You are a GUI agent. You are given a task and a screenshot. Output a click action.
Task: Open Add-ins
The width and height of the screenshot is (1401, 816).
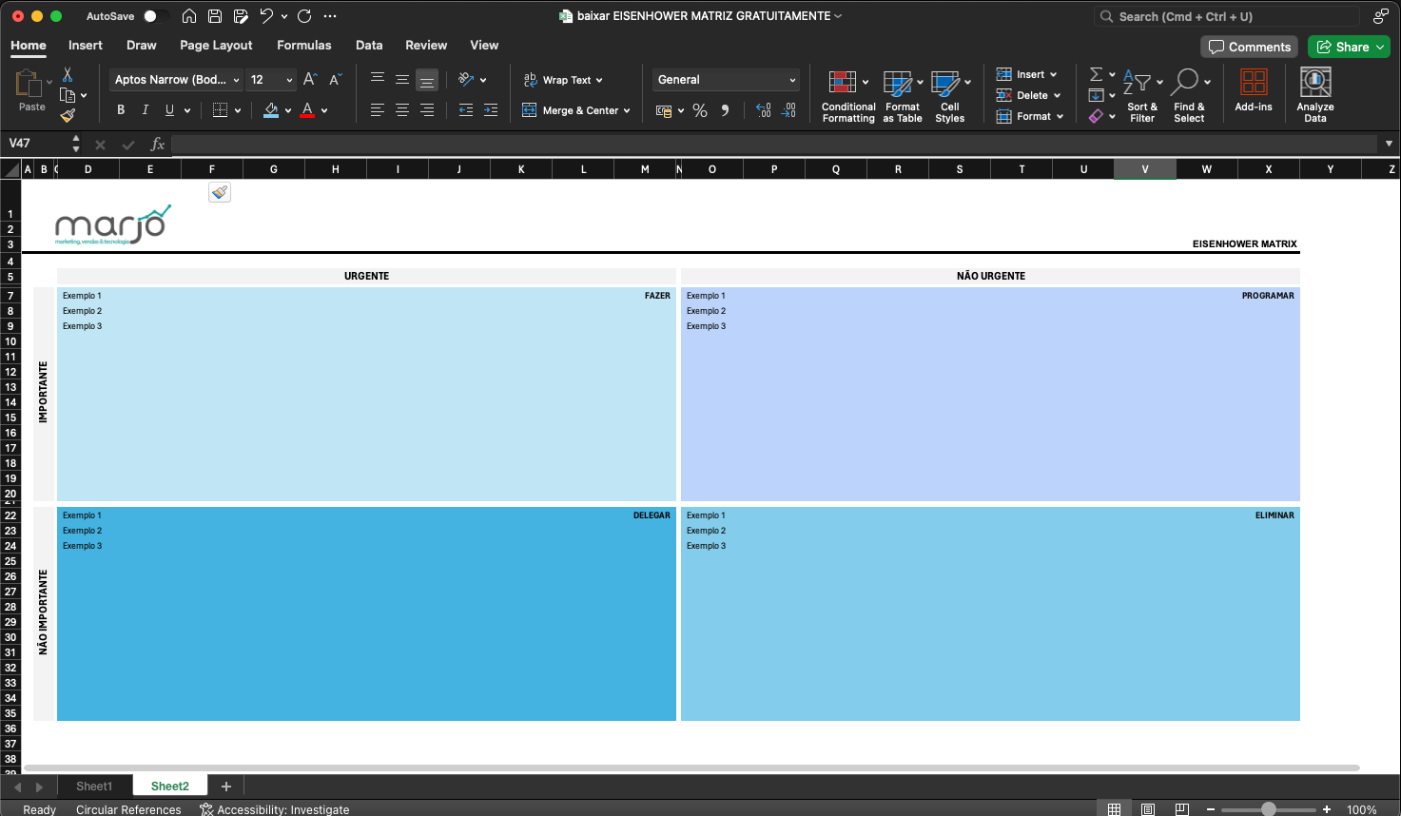coord(1254,90)
